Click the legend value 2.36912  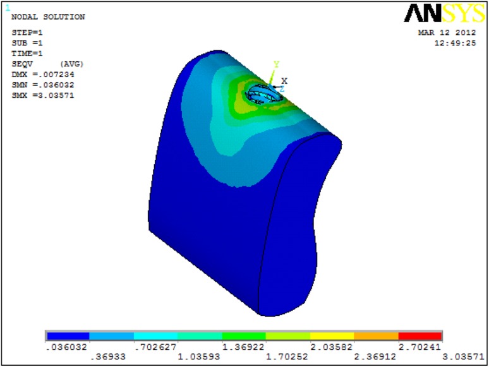(x=375, y=357)
